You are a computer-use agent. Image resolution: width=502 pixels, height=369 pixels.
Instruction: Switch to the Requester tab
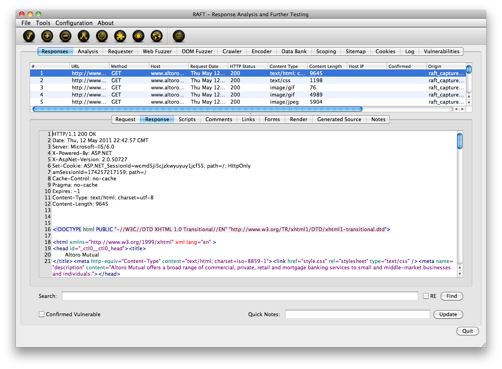[121, 51]
